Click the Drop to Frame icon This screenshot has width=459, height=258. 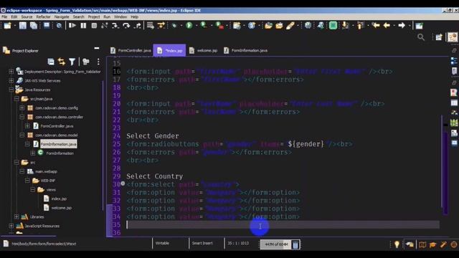tap(150, 26)
